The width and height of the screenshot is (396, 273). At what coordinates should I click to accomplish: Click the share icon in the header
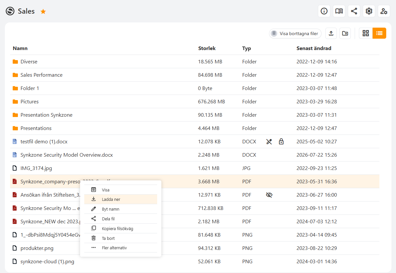[x=354, y=11]
